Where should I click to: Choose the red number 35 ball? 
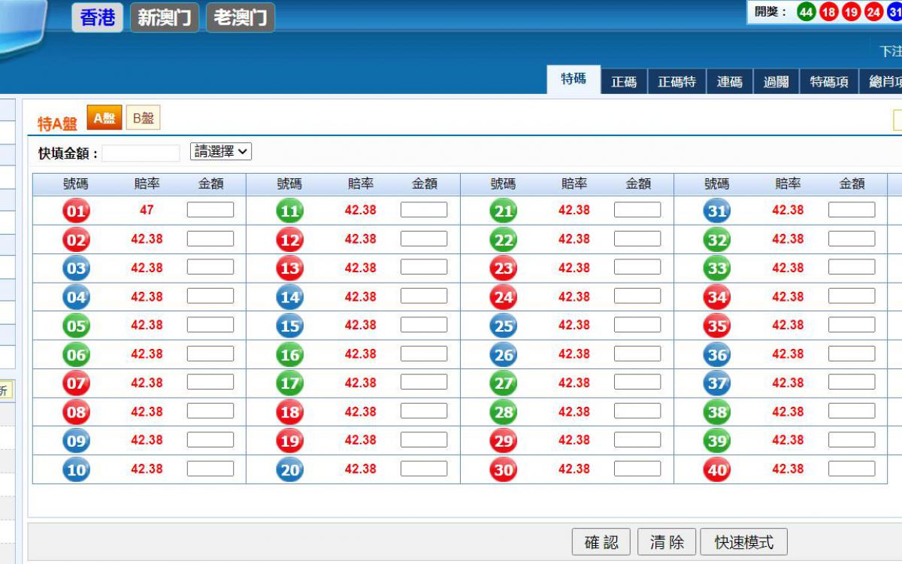[717, 326]
